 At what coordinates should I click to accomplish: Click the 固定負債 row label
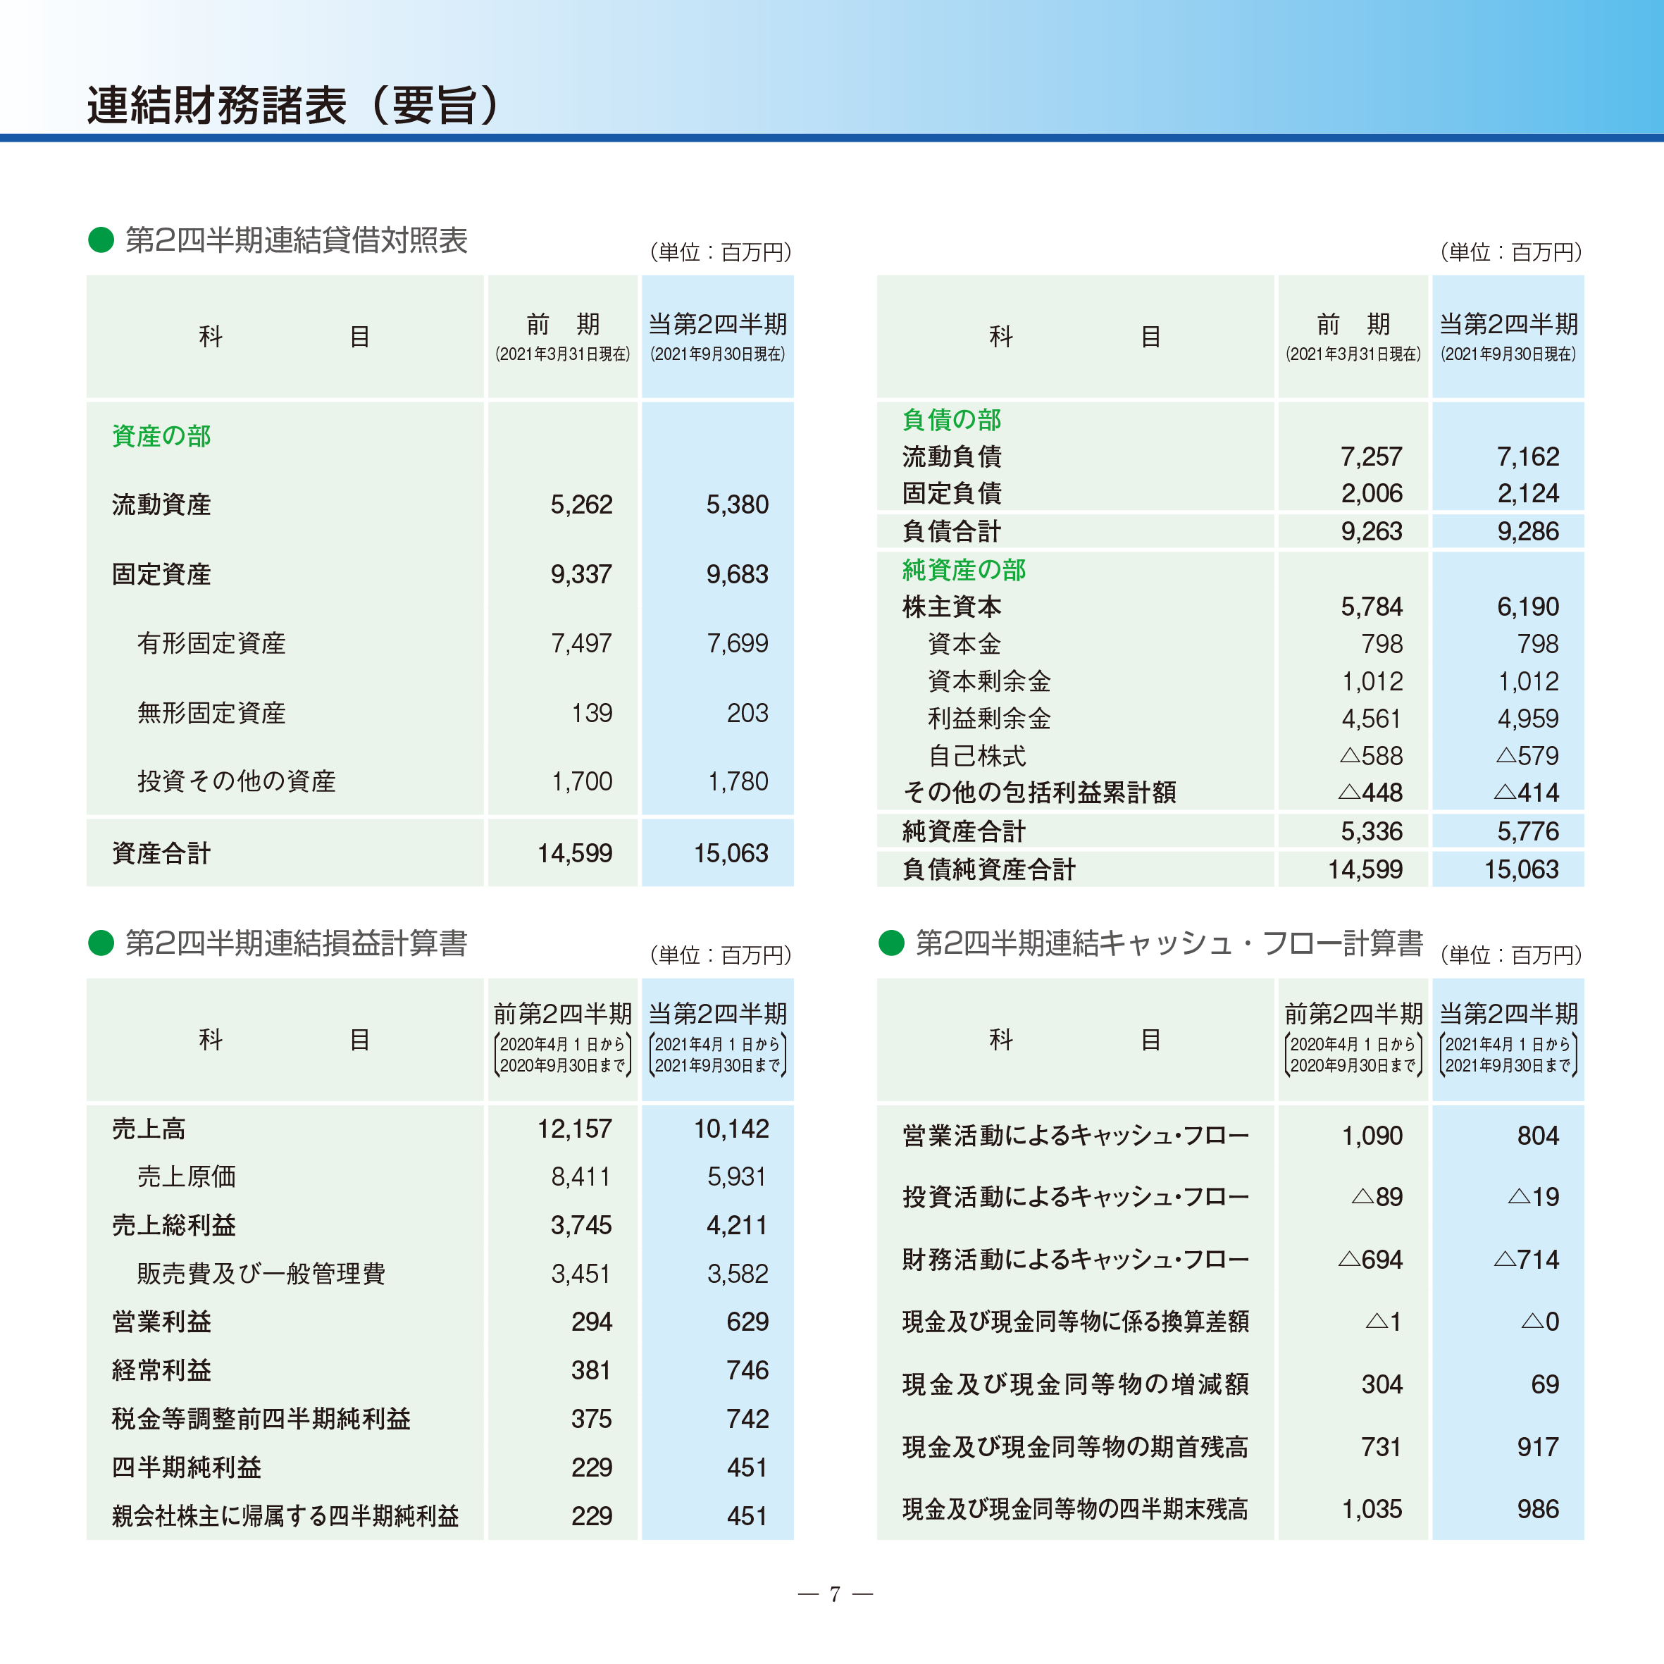[x=952, y=492]
